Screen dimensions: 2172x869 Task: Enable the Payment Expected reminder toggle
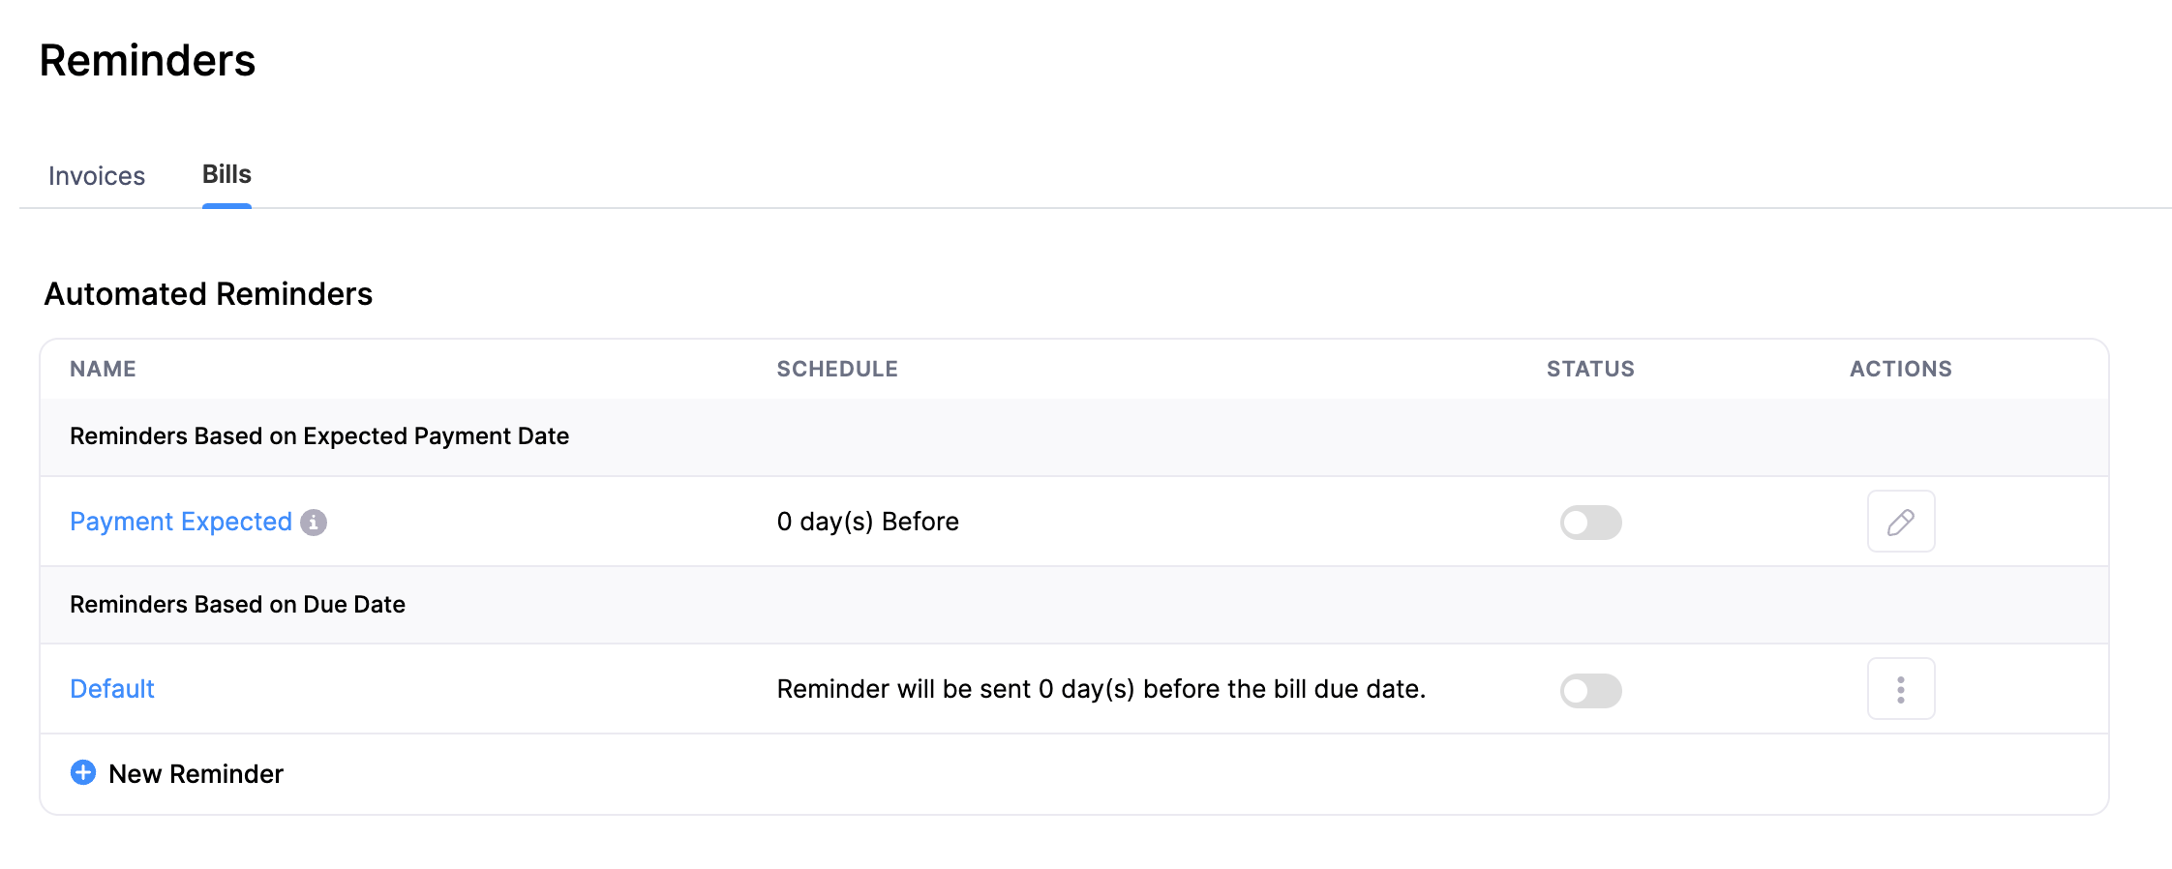point(1590,522)
